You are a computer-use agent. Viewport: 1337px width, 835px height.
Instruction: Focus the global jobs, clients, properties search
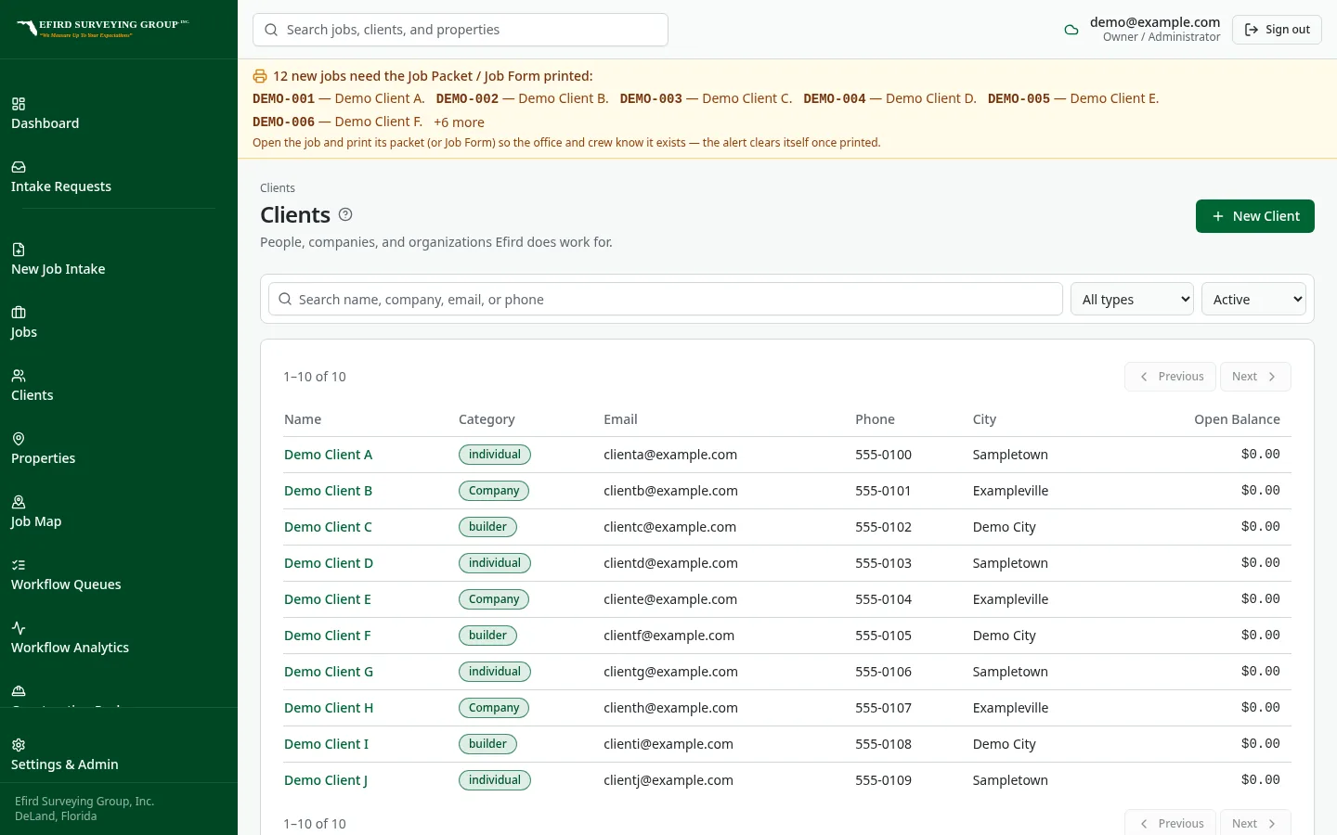click(x=461, y=30)
